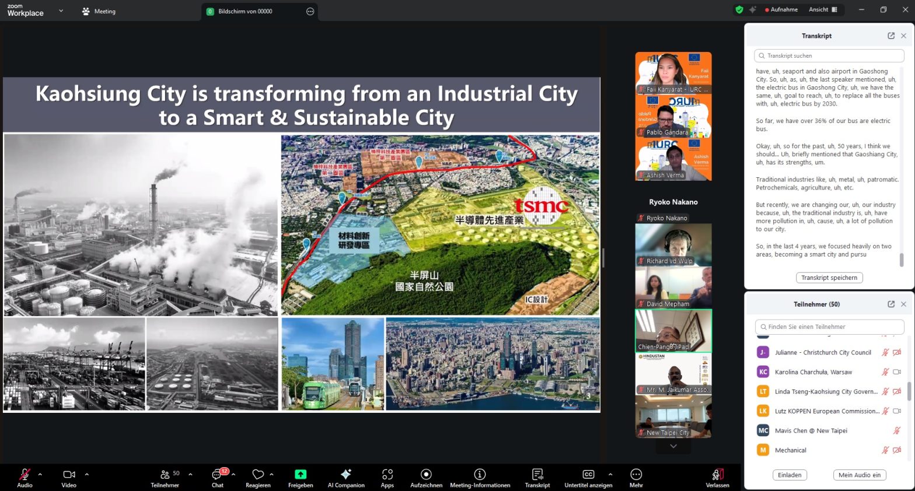Pop out the Transkript panel
915x491 pixels.
pos(890,36)
